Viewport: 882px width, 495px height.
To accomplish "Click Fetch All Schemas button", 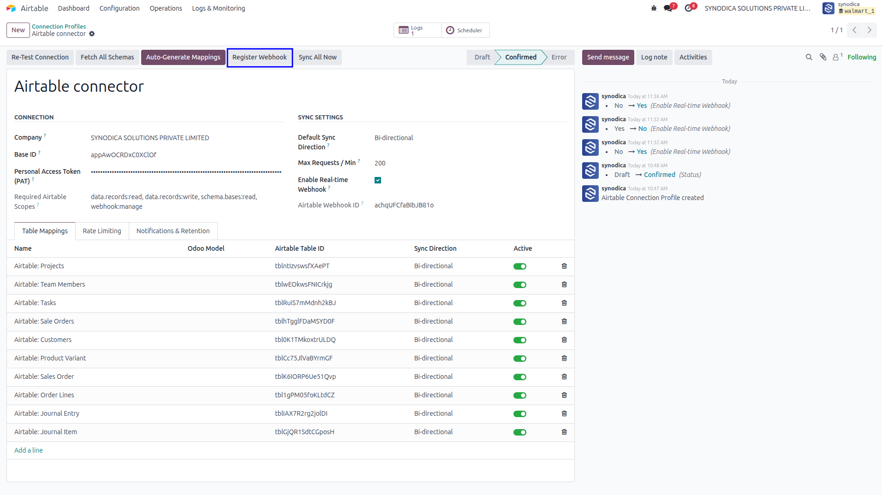I will [107, 57].
